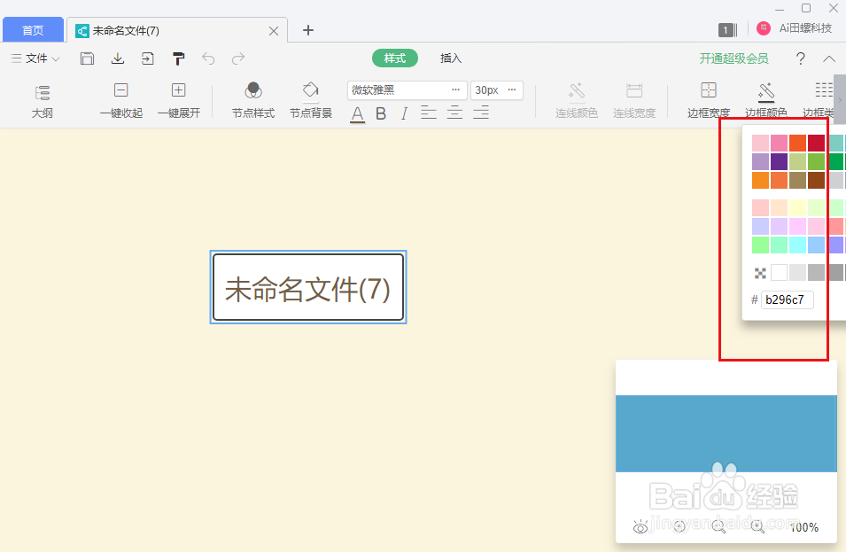846x552 pixels.
Task: Pick the crimson red color swatch
Action: click(817, 143)
